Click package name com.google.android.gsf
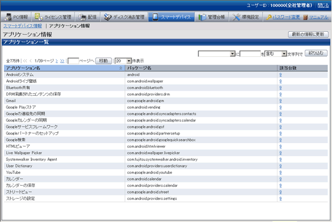This screenshot has height=222, width=332. coord(146,127)
